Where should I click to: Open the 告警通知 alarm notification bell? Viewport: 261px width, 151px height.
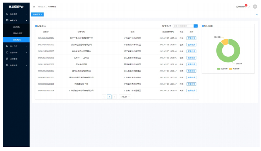241,7
